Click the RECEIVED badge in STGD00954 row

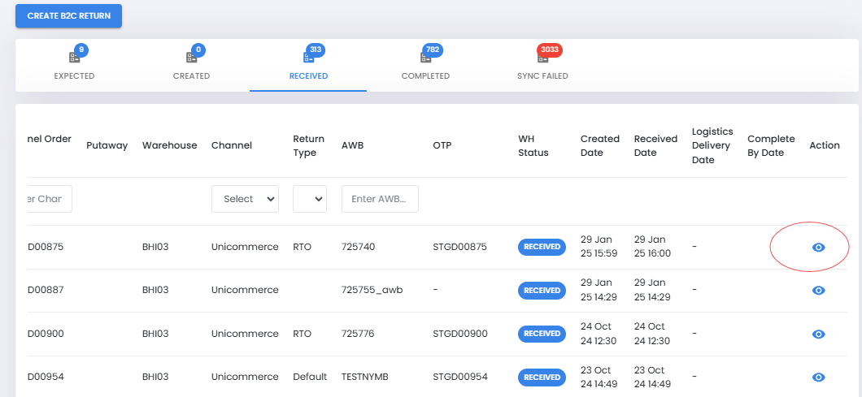pyautogui.click(x=542, y=378)
